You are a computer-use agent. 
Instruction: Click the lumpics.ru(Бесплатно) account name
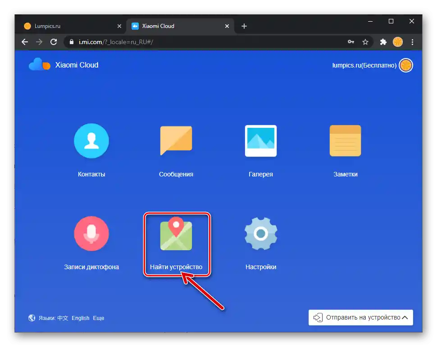click(364, 65)
